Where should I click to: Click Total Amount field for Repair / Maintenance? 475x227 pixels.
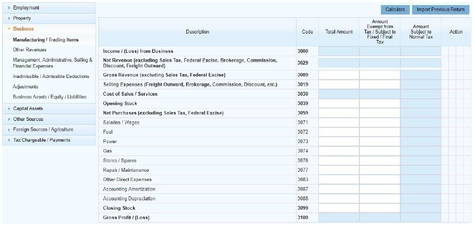(339, 170)
